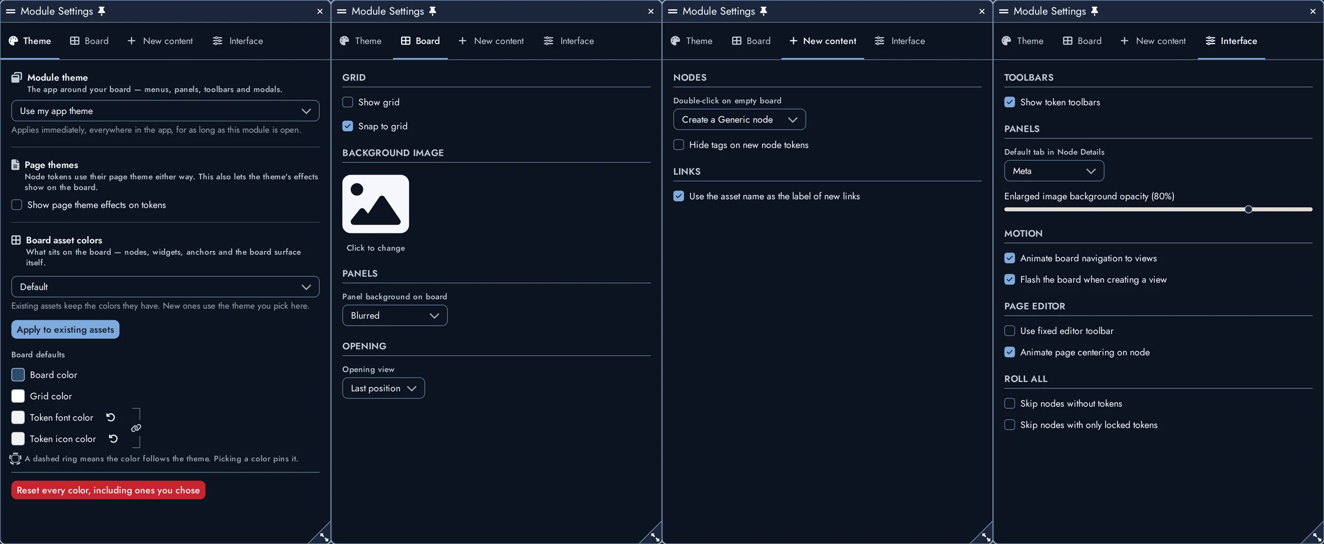Open the Grid color swatch
The image size is (1324, 544).
pos(18,396)
